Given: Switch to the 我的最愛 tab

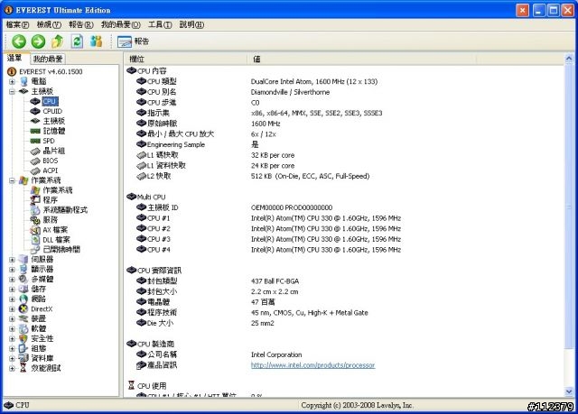Looking at the screenshot, I should pos(48,59).
